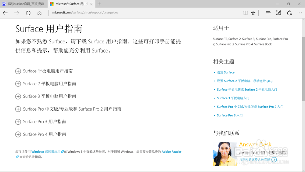Make a web note with pen icon
Image resolution: width=305 pixels, height=172 pixels.
coord(278,13)
